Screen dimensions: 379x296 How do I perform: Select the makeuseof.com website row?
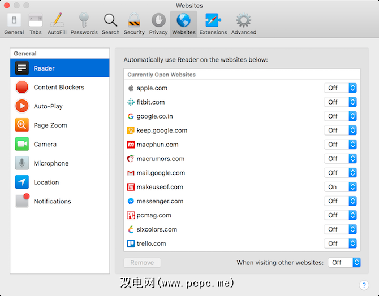pyautogui.click(x=242, y=187)
